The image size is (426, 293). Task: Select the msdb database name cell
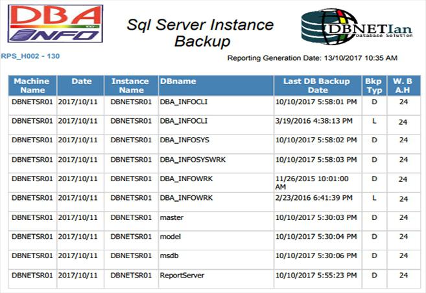pyautogui.click(x=169, y=256)
